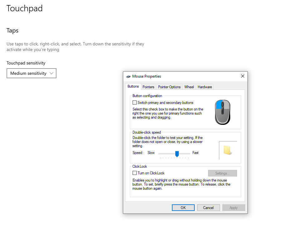The width and height of the screenshot is (297, 230).
Task: Click the mouse illustration in Button configuration
Action: point(222,112)
